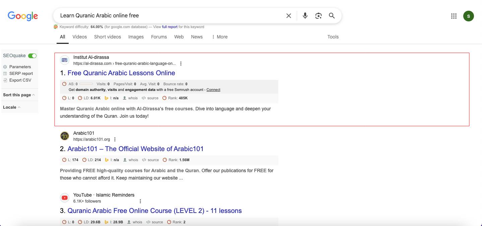
Task: Switch to the Images tab
Action: click(136, 37)
